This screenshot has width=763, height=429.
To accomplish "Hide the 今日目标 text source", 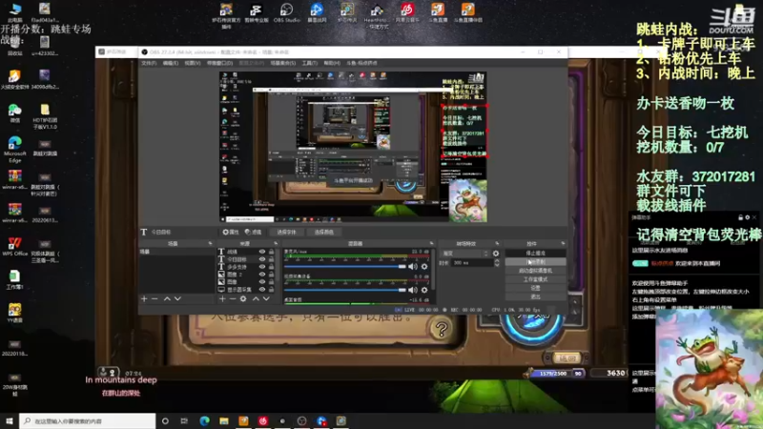I will pos(261,259).
